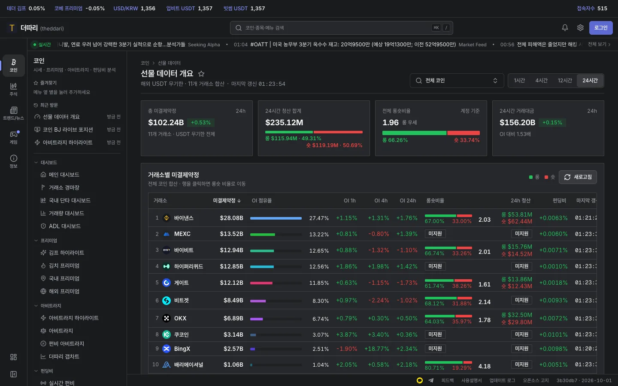Viewport: 618px width, 386px height.
Task: Select the 1시간 time range tab
Action: click(x=519, y=81)
